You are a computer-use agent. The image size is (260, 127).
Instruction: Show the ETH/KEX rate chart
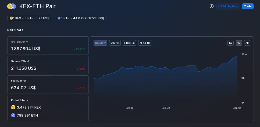(x=130, y=43)
